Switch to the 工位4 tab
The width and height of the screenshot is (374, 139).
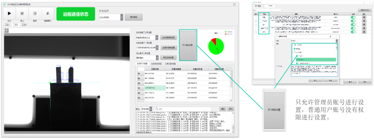24,25
